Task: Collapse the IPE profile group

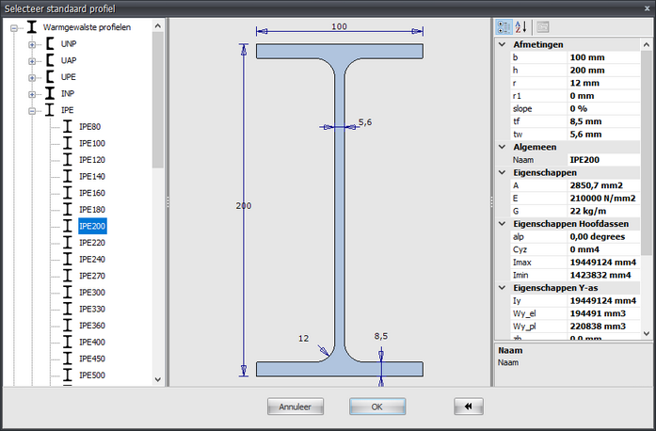Action: pyautogui.click(x=32, y=111)
